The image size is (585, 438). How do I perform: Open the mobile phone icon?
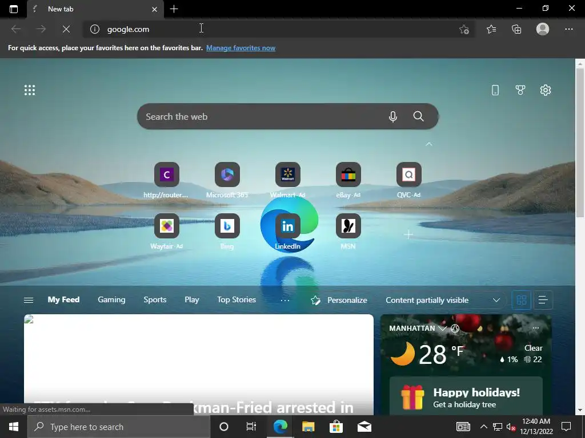495,90
